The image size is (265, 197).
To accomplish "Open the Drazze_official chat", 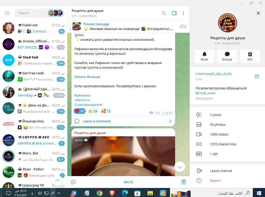I will (34, 44).
